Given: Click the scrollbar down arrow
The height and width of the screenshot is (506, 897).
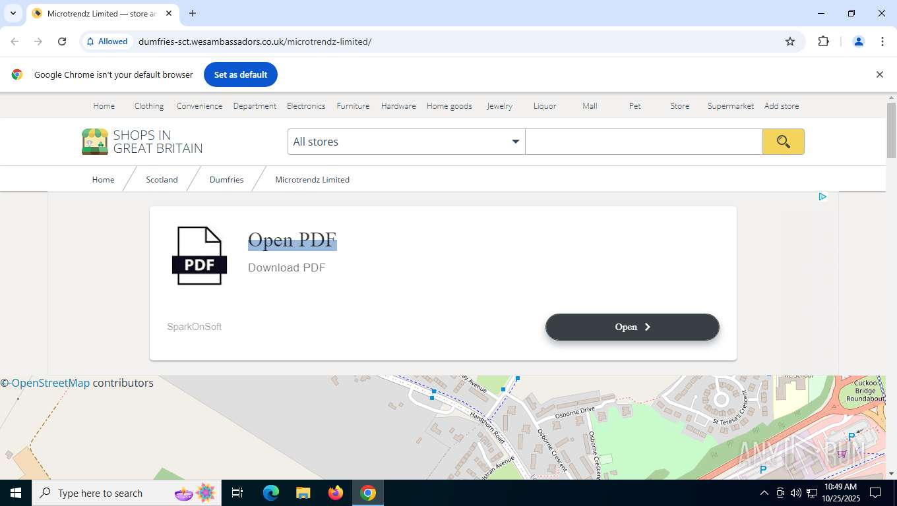Looking at the screenshot, I should [x=891, y=474].
